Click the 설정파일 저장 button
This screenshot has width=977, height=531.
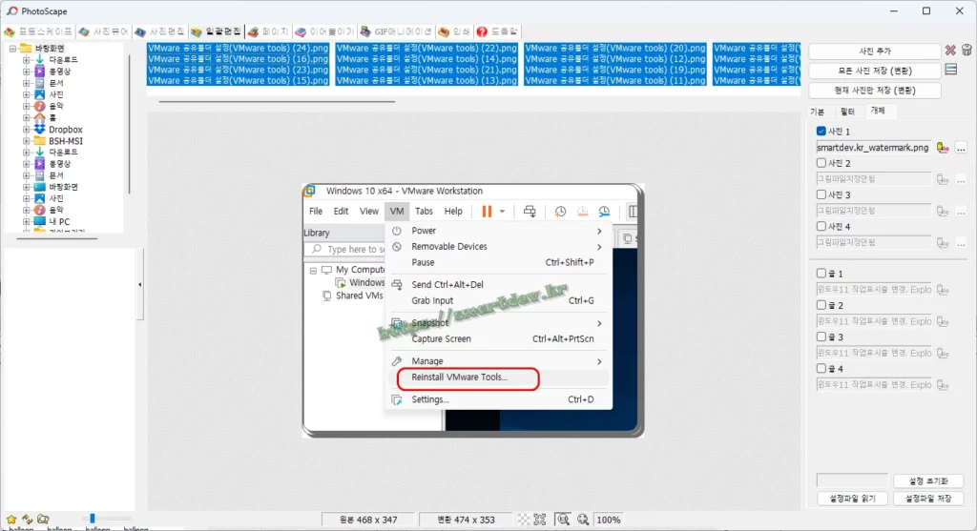click(927, 499)
